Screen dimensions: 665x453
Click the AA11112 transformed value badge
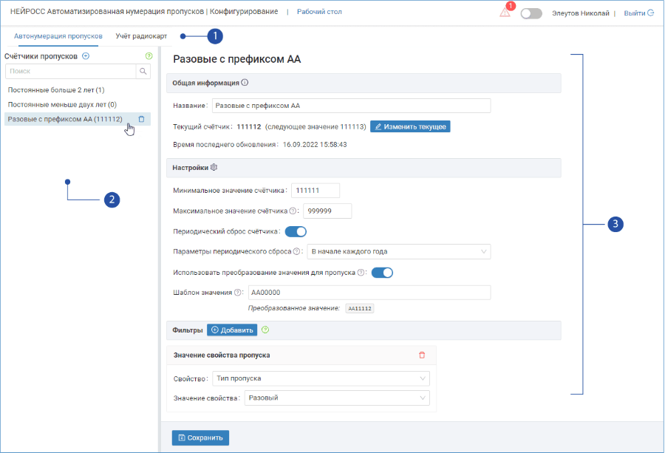[360, 308]
